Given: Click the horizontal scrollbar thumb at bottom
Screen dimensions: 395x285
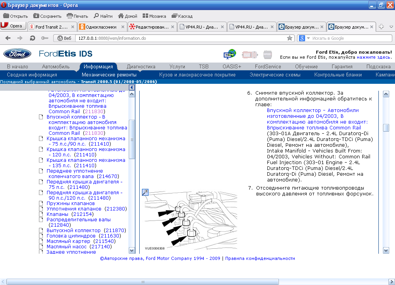Looking at the screenshot, I should pos(143,282).
